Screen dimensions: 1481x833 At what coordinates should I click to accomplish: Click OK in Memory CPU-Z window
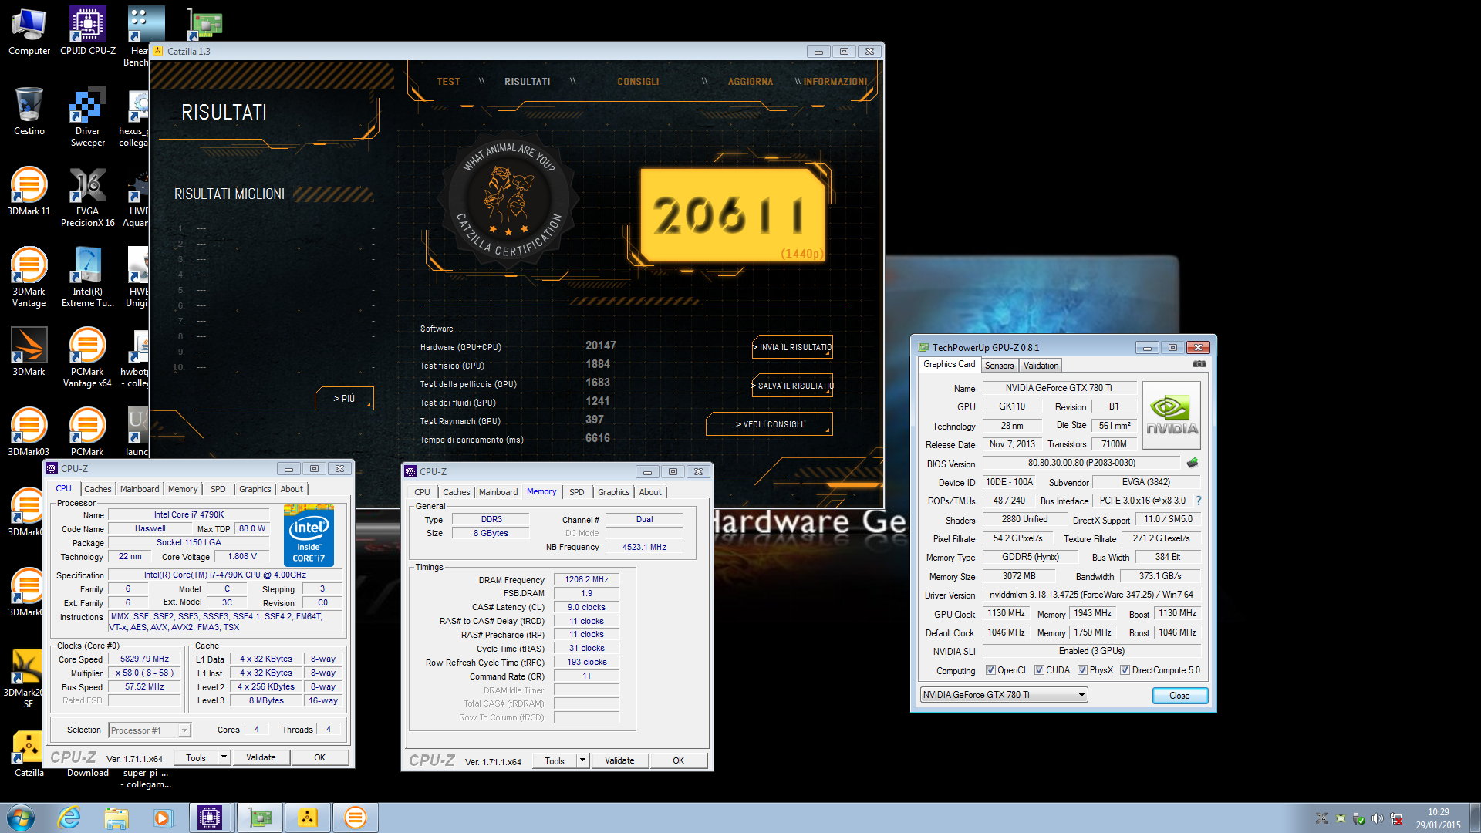point(678,760)
